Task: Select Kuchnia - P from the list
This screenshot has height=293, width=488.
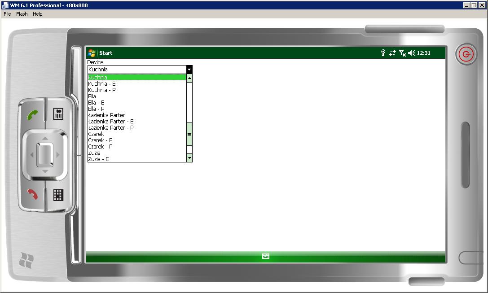Action: 137,90
